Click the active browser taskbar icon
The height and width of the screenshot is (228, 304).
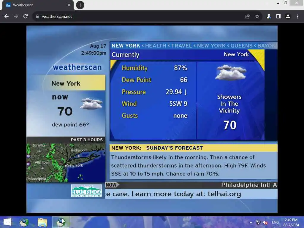[x=61, y=222]
